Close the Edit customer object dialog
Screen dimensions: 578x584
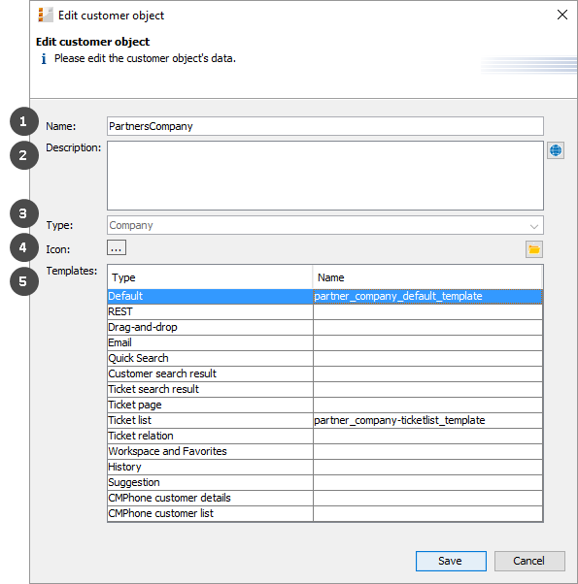tap(561, 15)
